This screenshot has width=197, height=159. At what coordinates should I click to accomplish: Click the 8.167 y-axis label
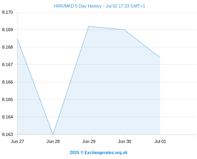point(8,64)
